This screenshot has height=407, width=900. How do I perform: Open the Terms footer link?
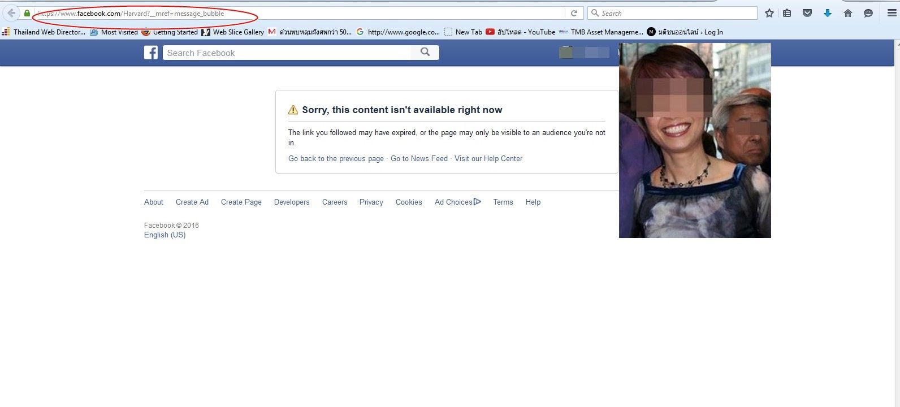(503, 202)
